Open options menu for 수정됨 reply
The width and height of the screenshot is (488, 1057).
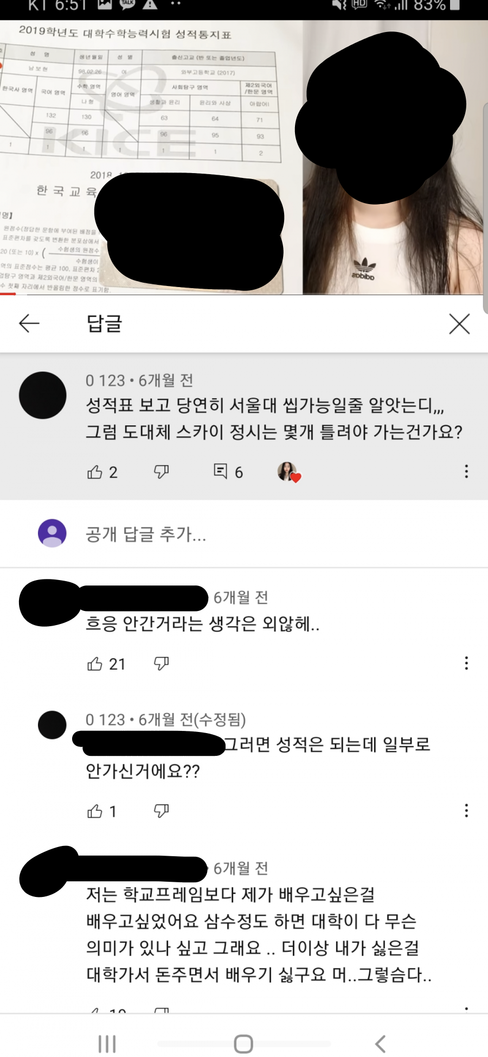pos(466,811)
